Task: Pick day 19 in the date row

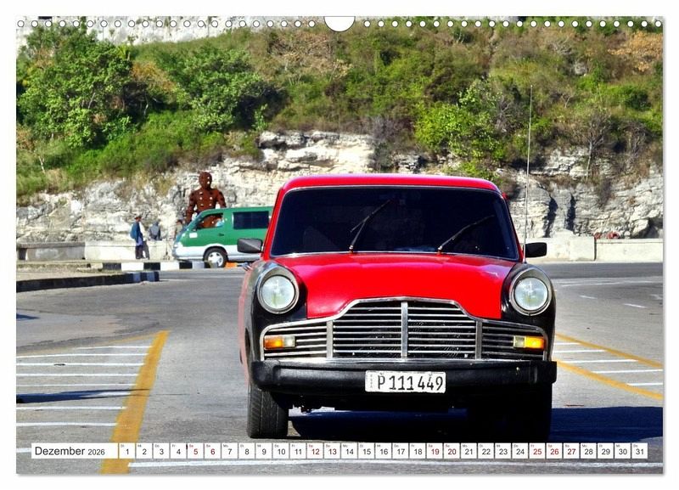Action: tap(434, 451)
